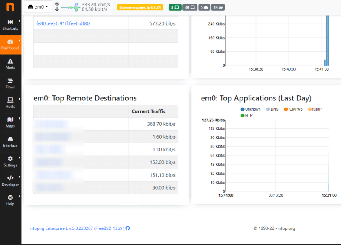The height and width of the screenshot is (245, 341).
Task: Open the Hosts view from the sidebar
Action: coord(10,103)
